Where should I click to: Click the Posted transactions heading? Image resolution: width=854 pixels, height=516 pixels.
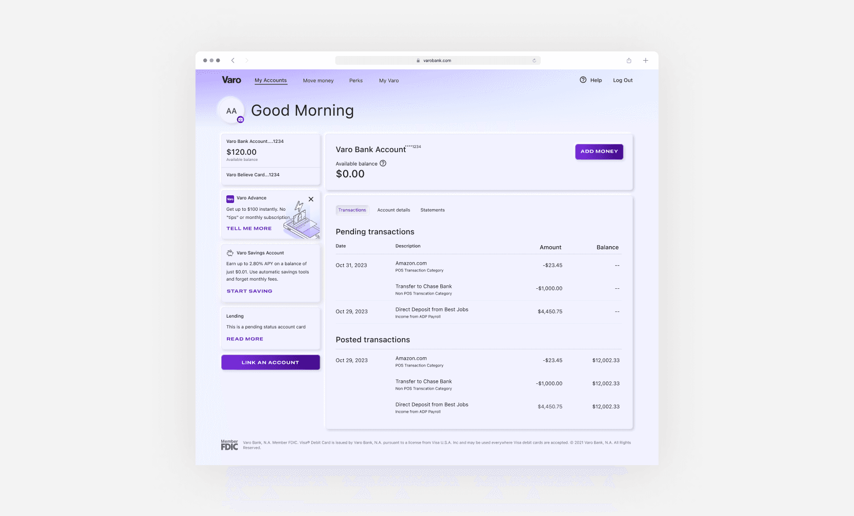(373, 340)
